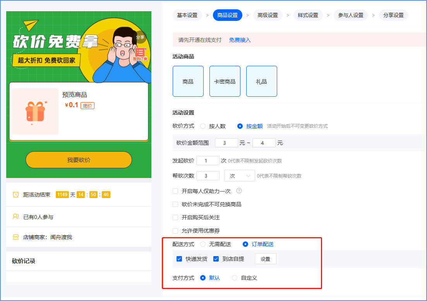Select 自定义 payment method
The image size is (427, 301).
point(235,278)
